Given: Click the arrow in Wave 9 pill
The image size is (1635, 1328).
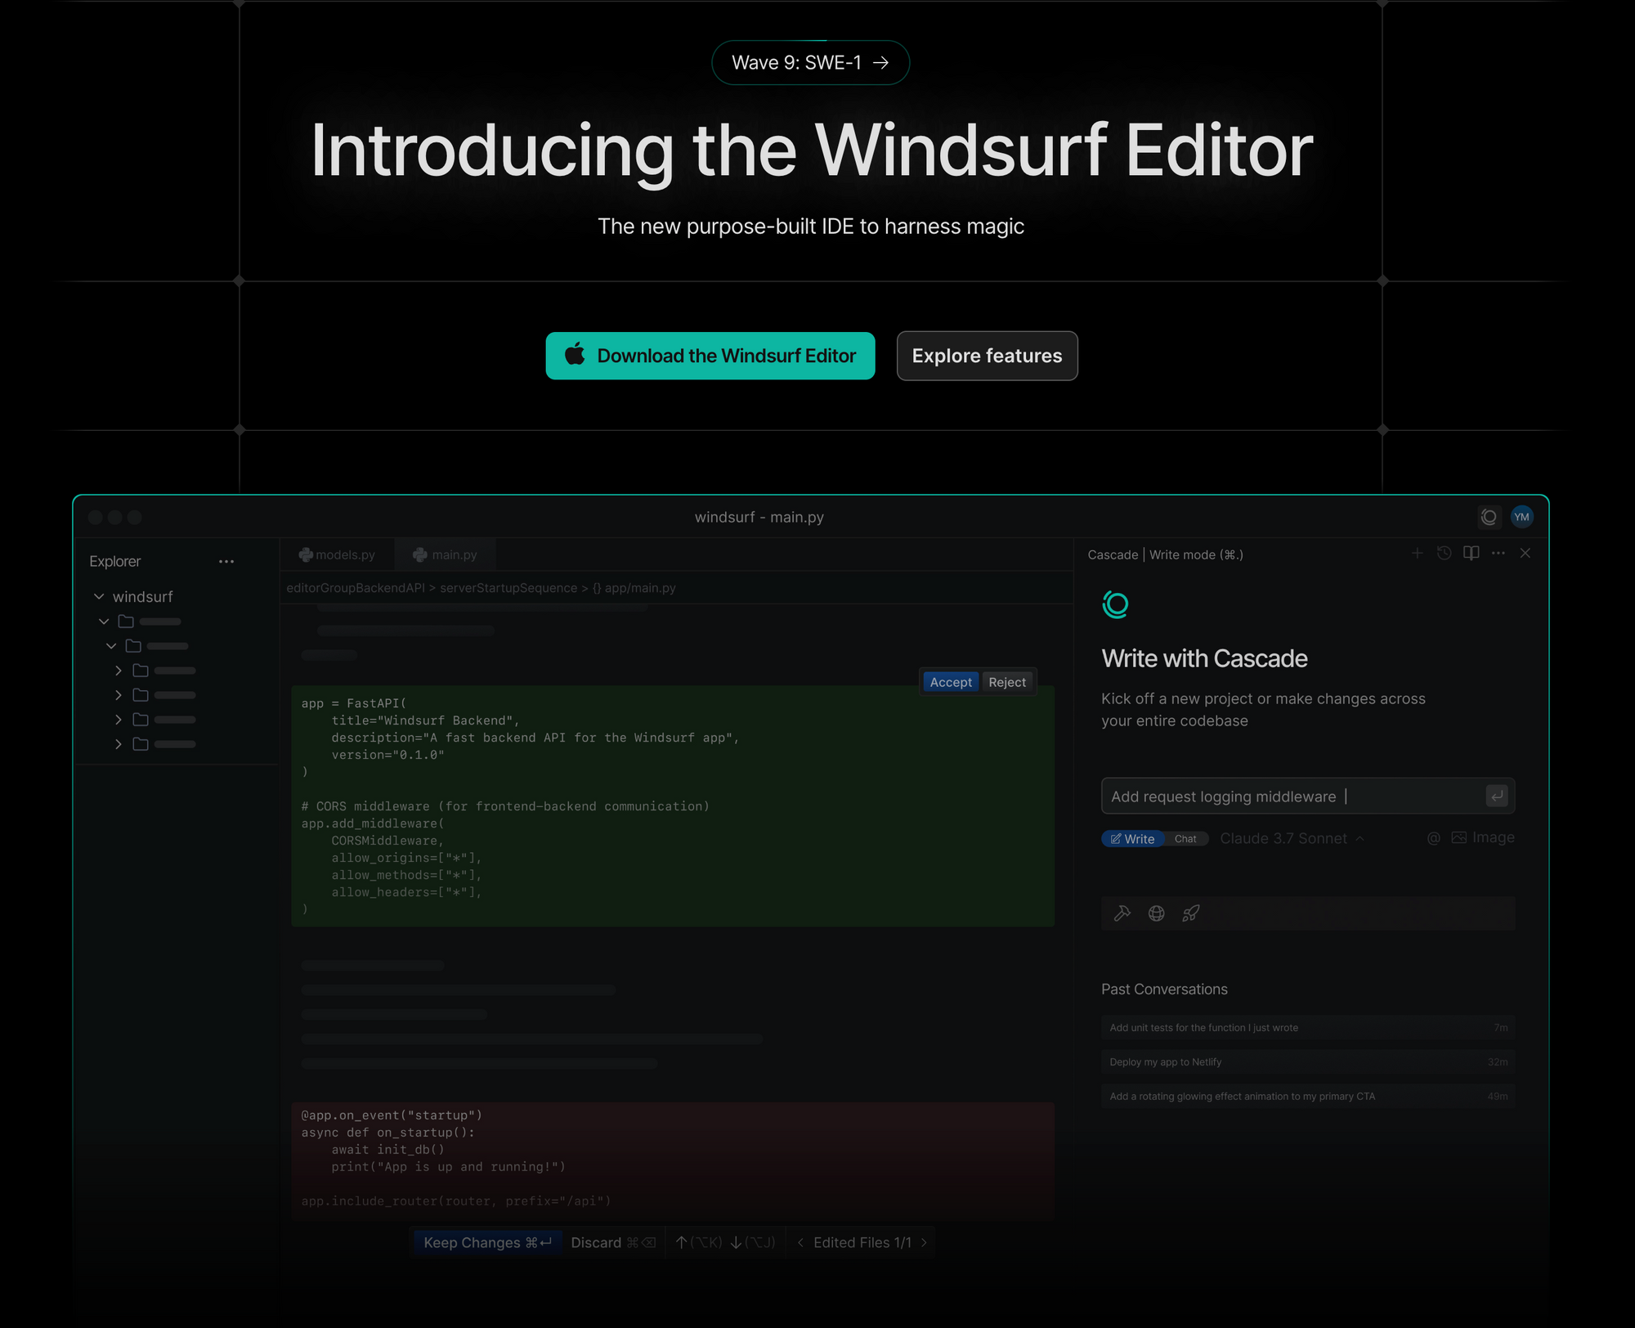Looking at the screenshot, I should 880,63.
